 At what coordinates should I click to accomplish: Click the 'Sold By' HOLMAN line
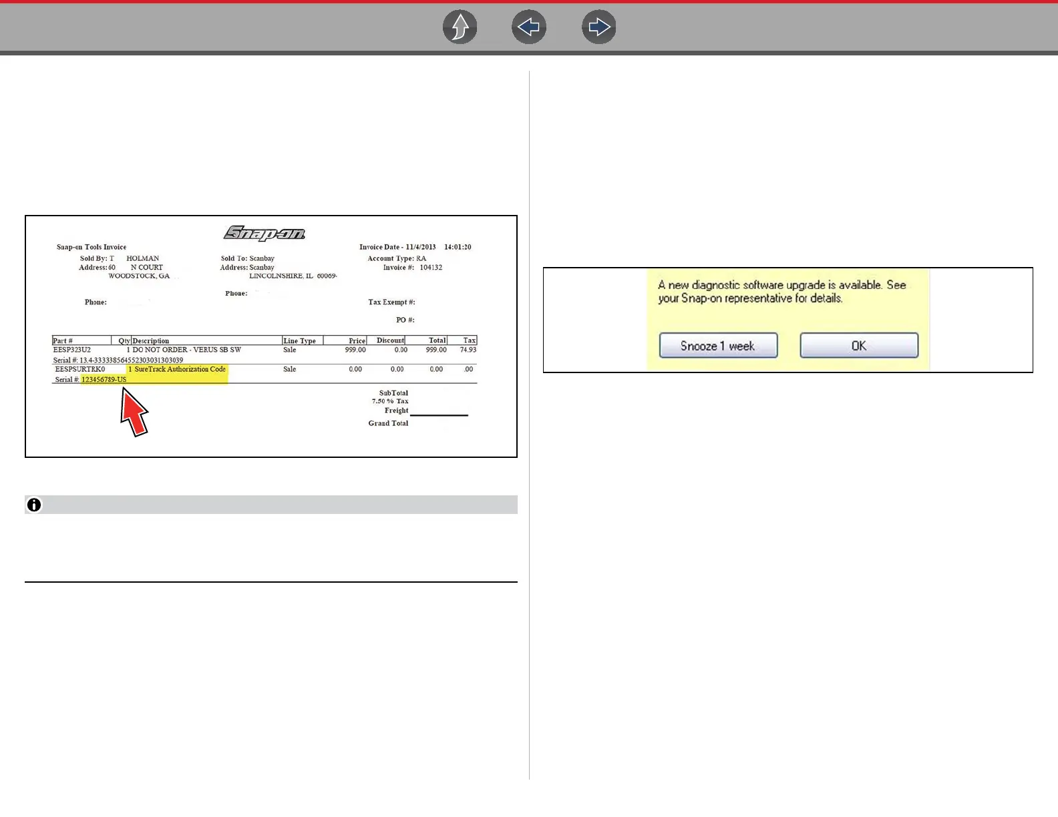pyautogui.click(x=120, y=258)
